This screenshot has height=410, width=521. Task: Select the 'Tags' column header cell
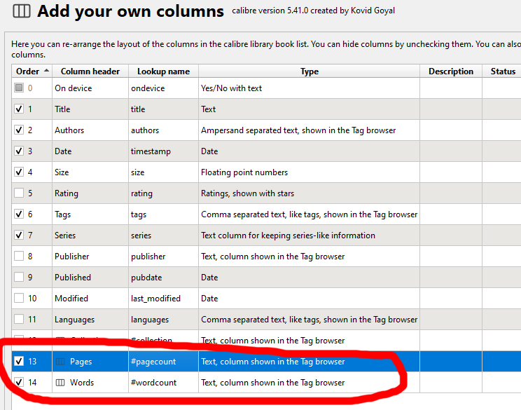90,214
